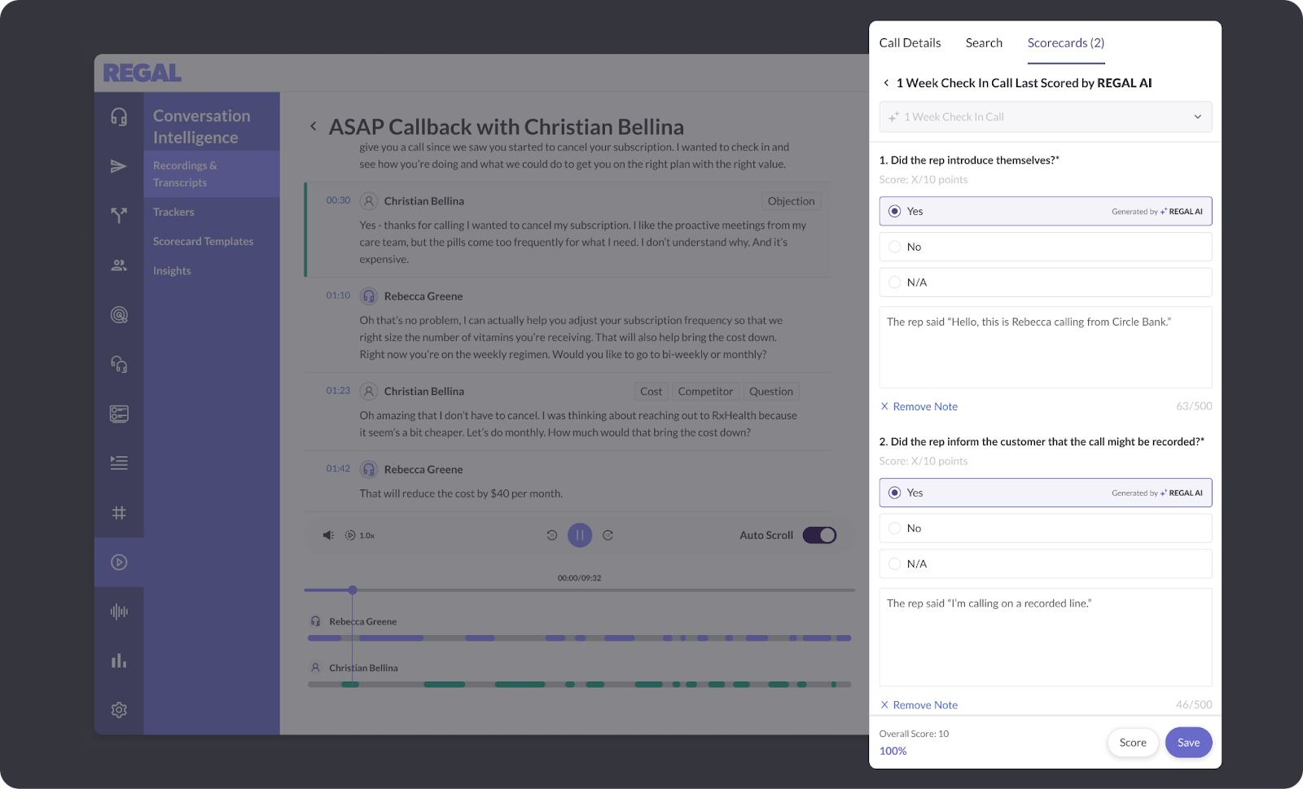Click the Objection tag
Image resolution: width=1303 pixels, height=789 pixels.
791,201
